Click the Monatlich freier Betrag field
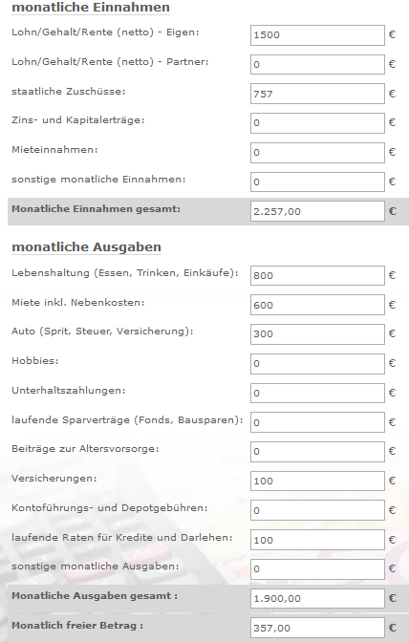The image size is (409, 642). coord(317,628)
